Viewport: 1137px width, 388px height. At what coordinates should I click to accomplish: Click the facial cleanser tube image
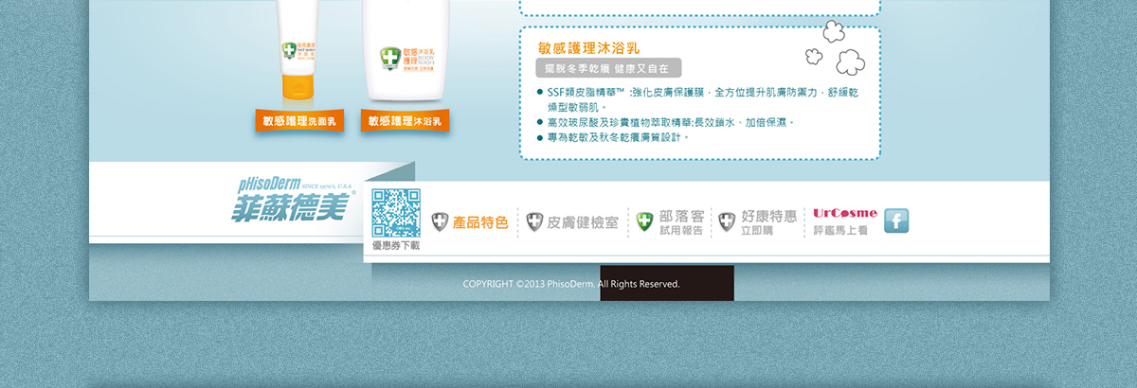pos(300,51)
